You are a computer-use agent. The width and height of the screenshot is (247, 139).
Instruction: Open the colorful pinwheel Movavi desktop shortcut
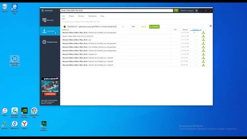tap(34, 112)
